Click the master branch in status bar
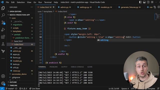 (x=10, y=88)
